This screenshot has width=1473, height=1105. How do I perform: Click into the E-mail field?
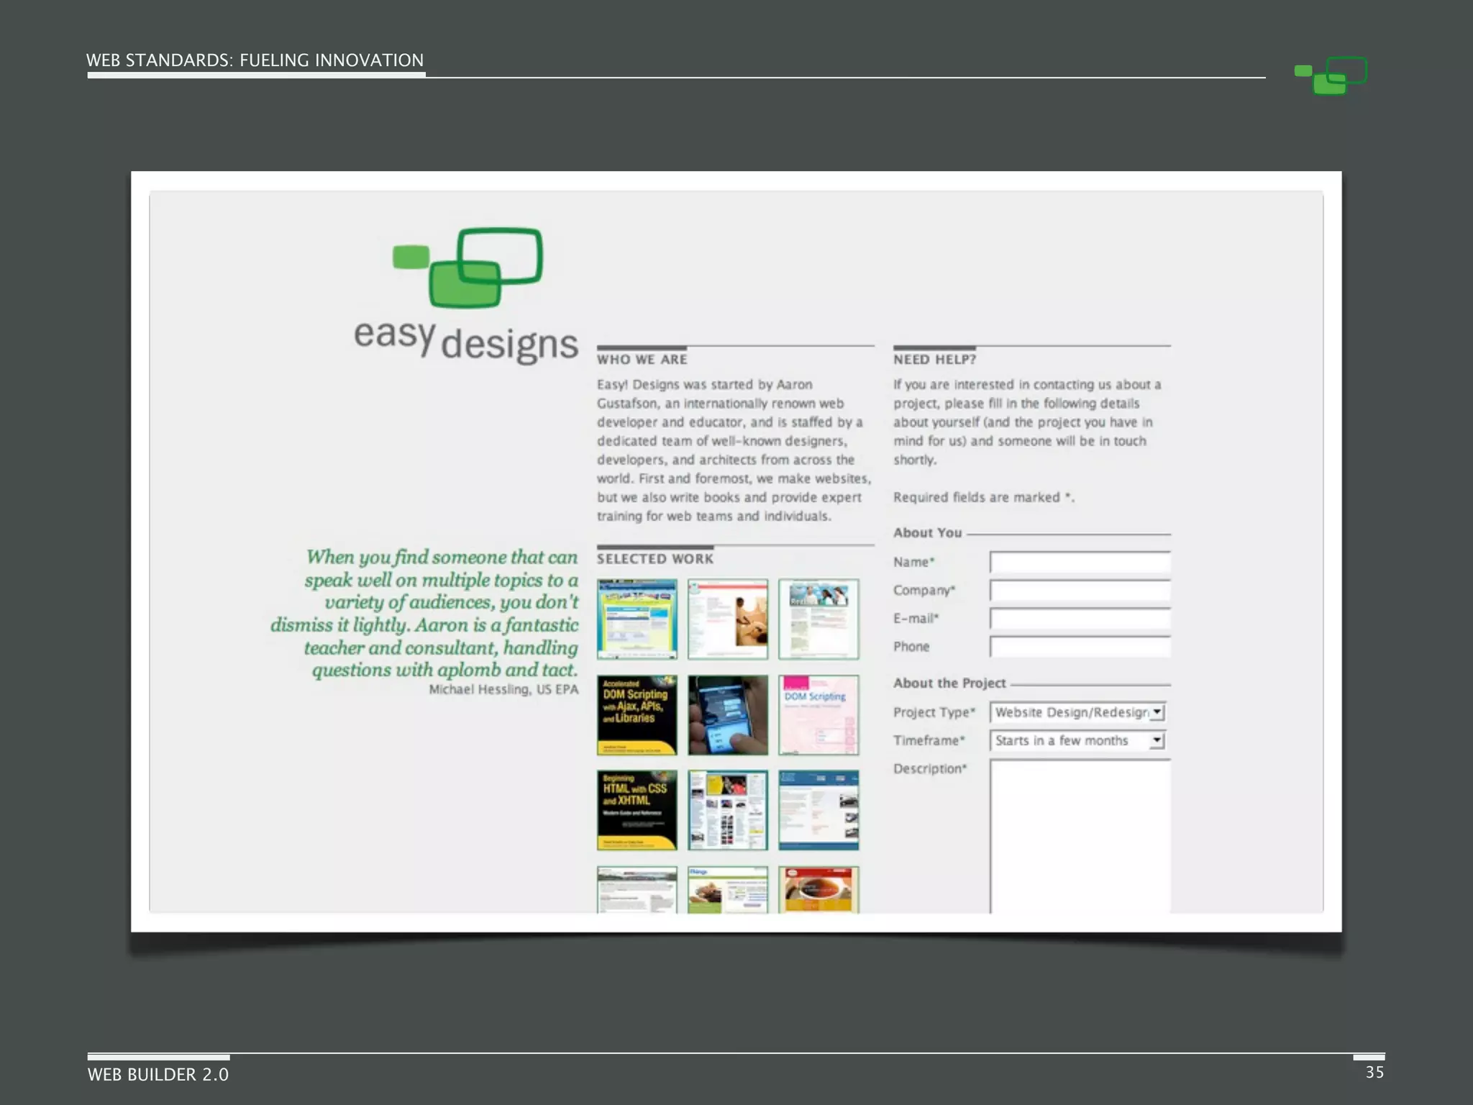pos(1080,619)
